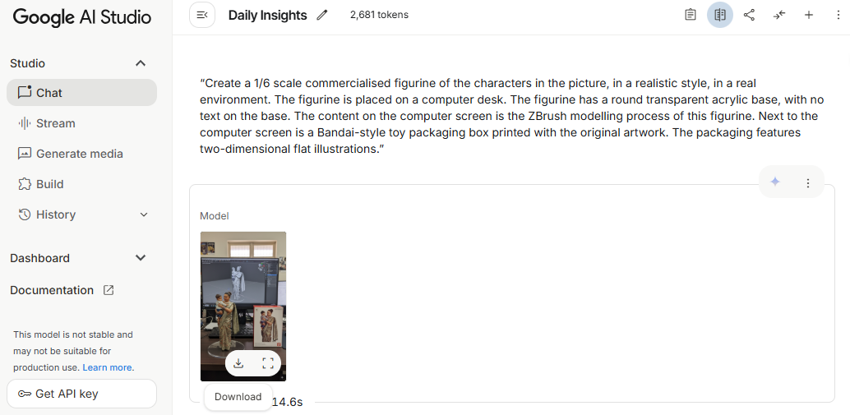Open Generate media section
The height and width of the screenshot is (415, 850).
pos(79,154)
